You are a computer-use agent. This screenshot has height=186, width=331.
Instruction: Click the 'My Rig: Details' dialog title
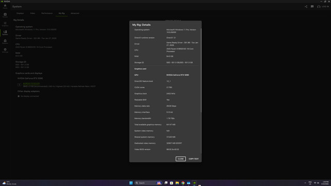tap(141, 25)
